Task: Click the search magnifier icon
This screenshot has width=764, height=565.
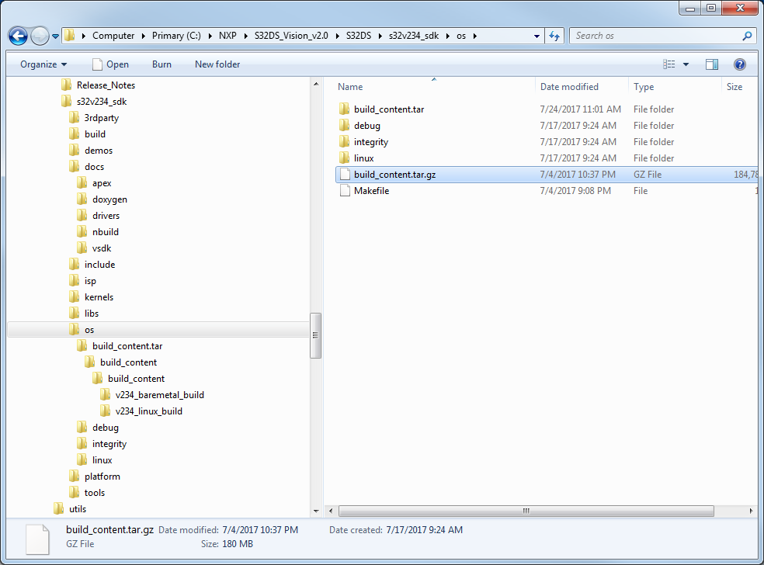Action: (746, 36)
